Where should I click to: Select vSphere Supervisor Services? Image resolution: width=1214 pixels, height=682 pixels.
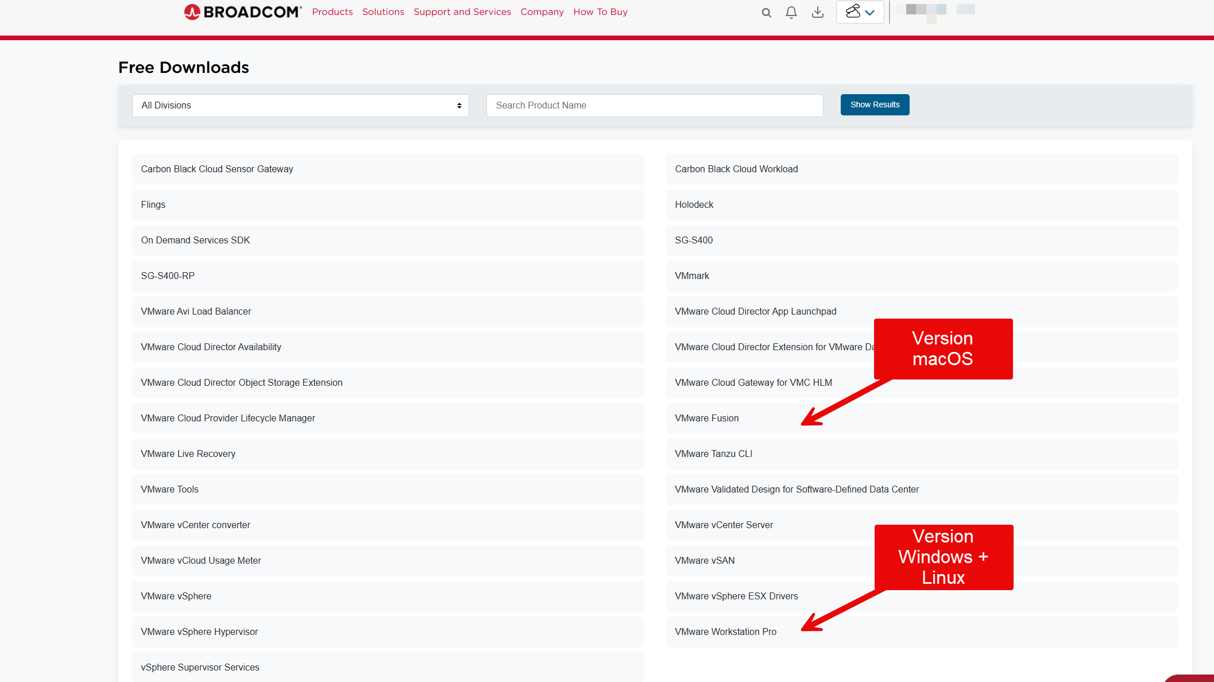pos(388,667)
